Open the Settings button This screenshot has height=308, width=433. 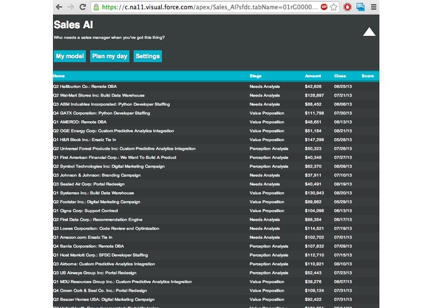(148, 56)
